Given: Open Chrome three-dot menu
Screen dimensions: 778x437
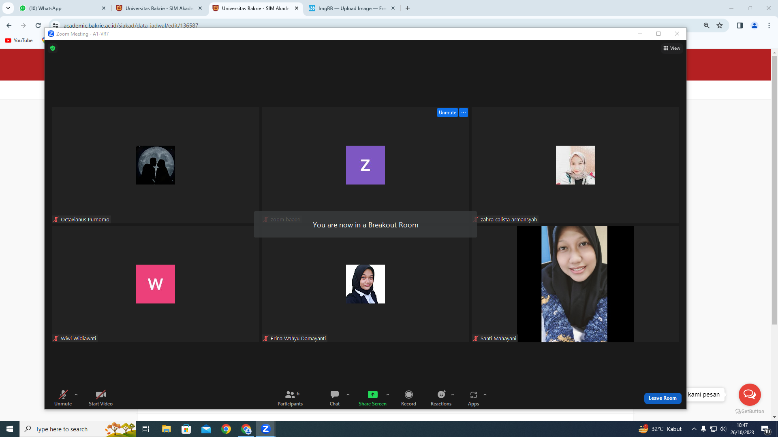Looking at the screenshot, I should click(x=769, y=25).
